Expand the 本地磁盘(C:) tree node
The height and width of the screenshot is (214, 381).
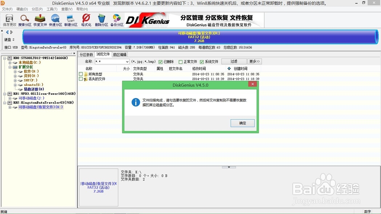click(x=10, y=63)
